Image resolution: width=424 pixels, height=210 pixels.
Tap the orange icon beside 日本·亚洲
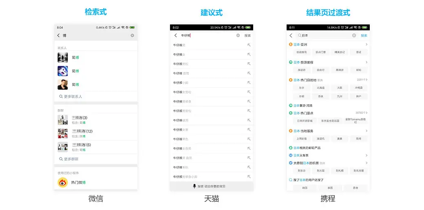click(291, 44)
